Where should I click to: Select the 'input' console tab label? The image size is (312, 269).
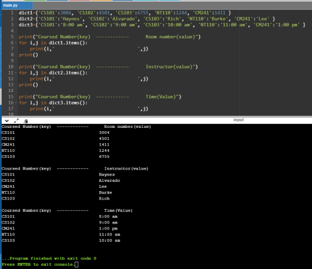click(x=238, y=119)
